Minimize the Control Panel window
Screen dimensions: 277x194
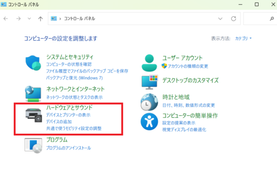[x=240, y=5]
